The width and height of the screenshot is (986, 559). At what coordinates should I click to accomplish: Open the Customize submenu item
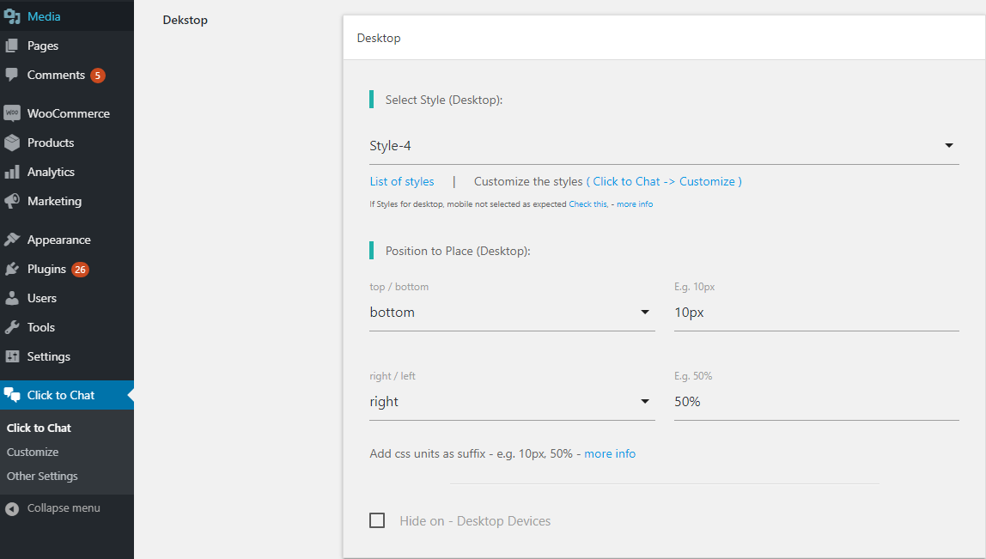[33, 453]
